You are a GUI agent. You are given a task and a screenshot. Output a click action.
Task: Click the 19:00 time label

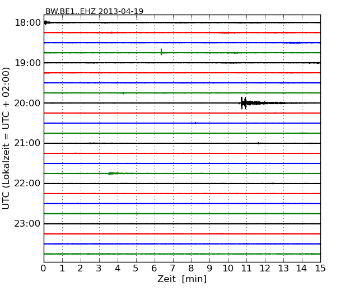click(x=27, y=63)
